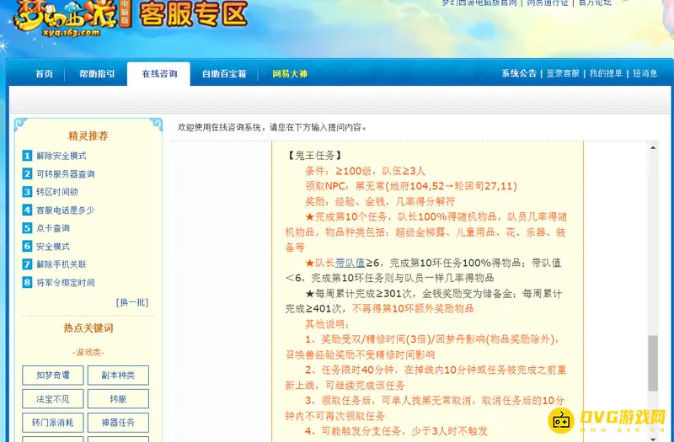This screenshot has height=442, width=674.
Task: Select the 副本种类 keyword button
Action: (118, 375)
